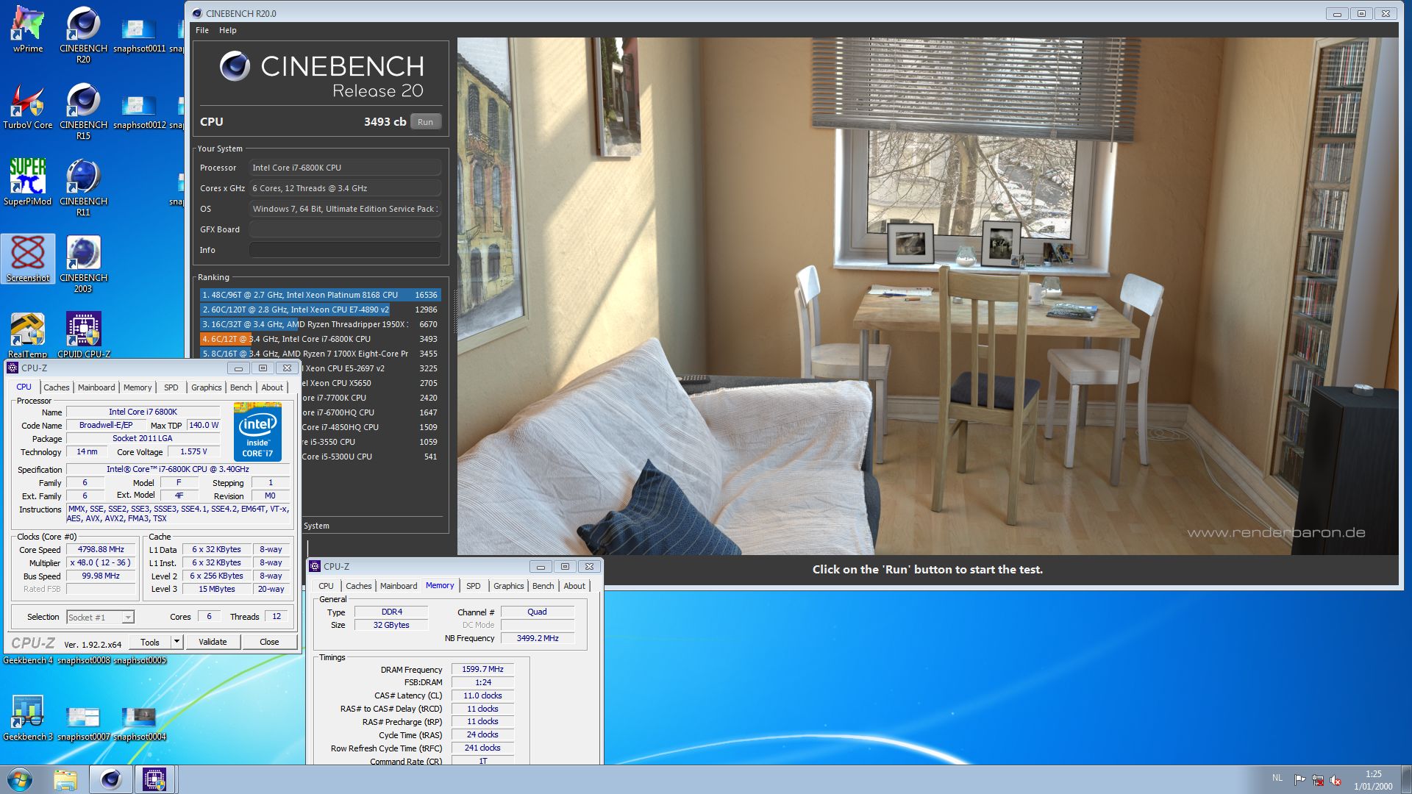Click the Cinebench rendered room image
Viewport: 1412px width, 794px height.
point(927,296)
